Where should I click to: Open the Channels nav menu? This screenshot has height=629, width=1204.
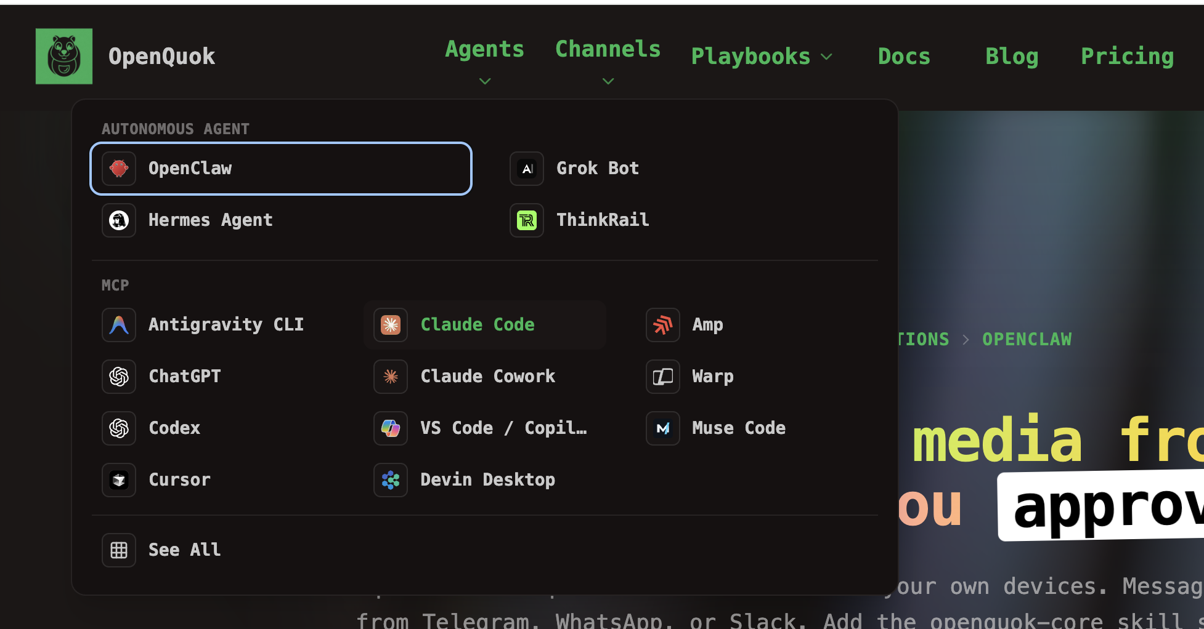click(608, 49)
